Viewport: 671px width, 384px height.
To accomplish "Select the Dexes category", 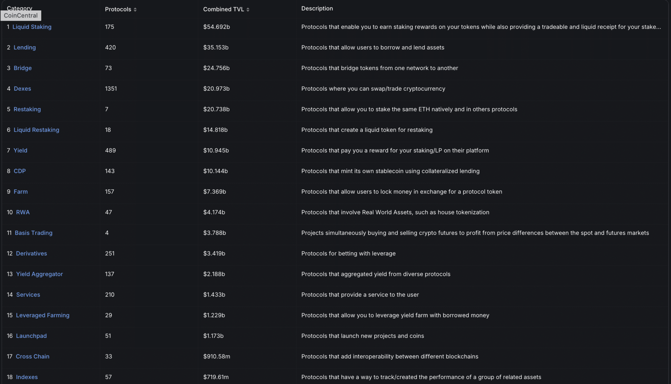I will point(22,88).
